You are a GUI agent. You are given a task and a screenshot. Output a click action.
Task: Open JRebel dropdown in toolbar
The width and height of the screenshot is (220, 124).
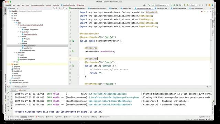pyautogui.click(x=193, y=5)
